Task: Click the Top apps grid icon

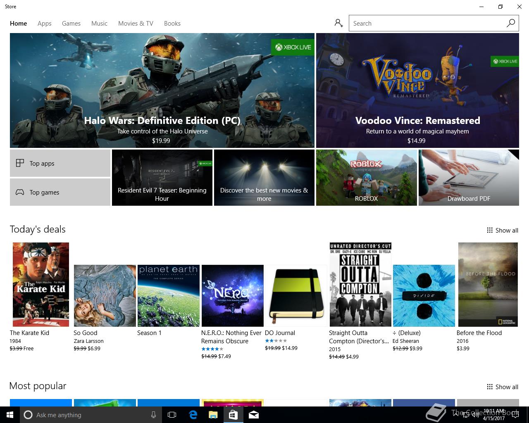Action: (x=20, y=163)
